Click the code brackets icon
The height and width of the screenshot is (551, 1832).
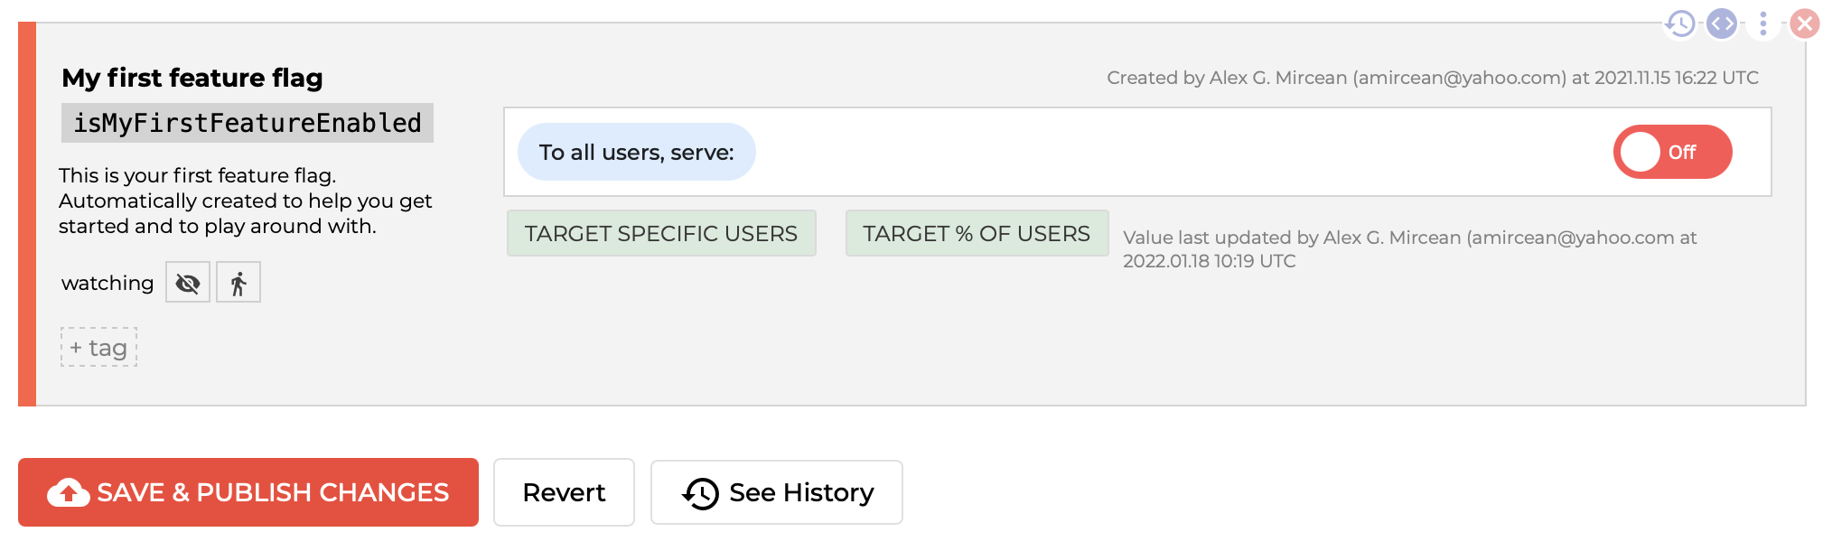(1722, 23)
